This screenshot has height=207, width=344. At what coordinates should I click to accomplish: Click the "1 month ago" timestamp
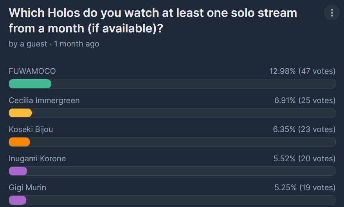coord(77,44)
